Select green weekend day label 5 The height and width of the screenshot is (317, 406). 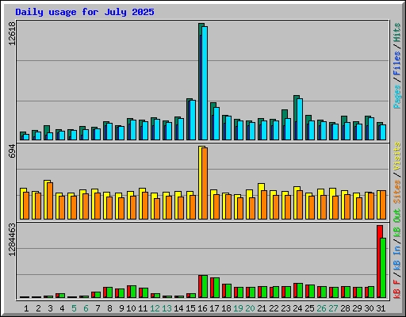[x=74, y=308]
